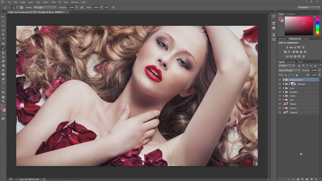The image size is (322, 181).
Task: Open the layer Kind filter dropdown
Action: pyautogui.click(x=287, y=66)
